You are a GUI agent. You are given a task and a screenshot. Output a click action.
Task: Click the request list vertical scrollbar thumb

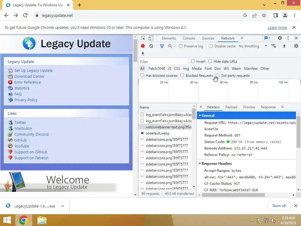[194, 114]
